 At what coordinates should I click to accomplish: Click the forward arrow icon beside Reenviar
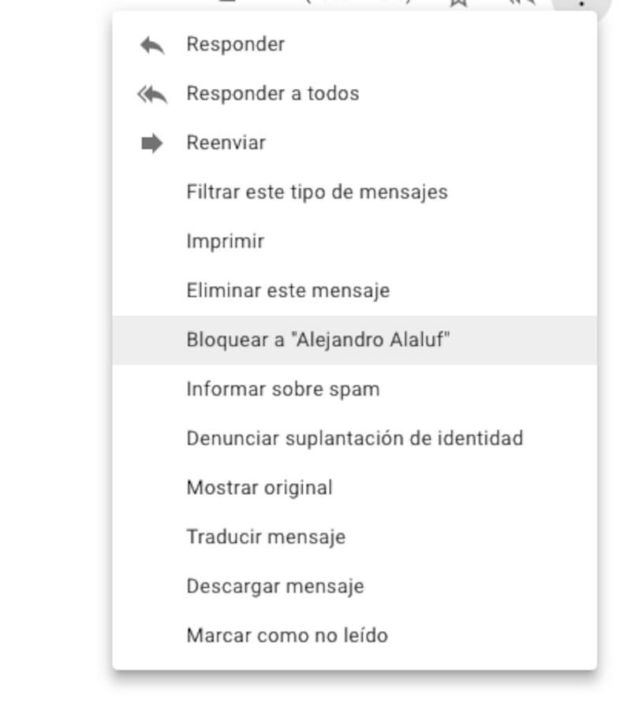(x=152, y=143)
